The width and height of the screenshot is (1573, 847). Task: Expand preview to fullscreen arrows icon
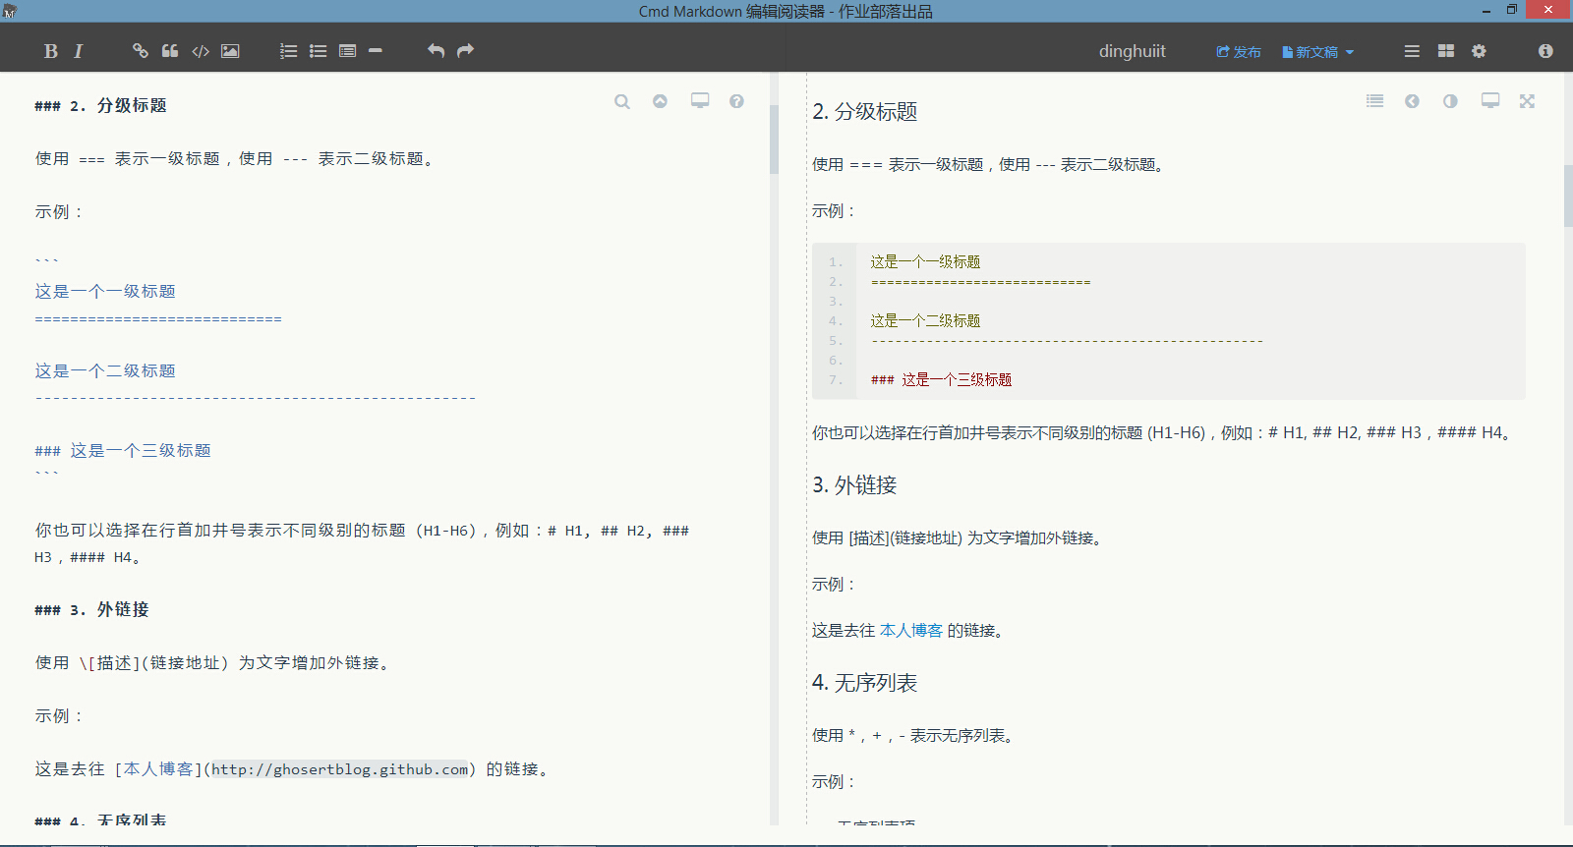[1527, 101]
